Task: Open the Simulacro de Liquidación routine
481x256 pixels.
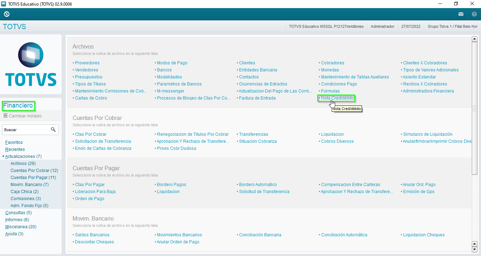Action: pos(428,134)
